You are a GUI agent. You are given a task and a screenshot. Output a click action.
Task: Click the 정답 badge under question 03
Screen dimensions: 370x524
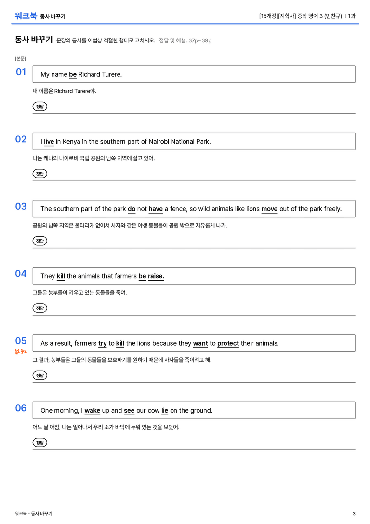click(40, 241)
